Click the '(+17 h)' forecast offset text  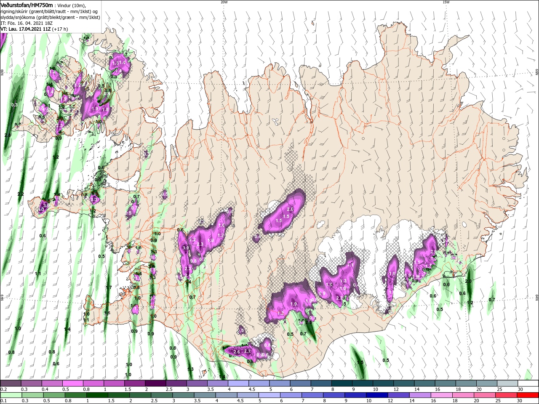pyautogui.click(x=61, y=29)
